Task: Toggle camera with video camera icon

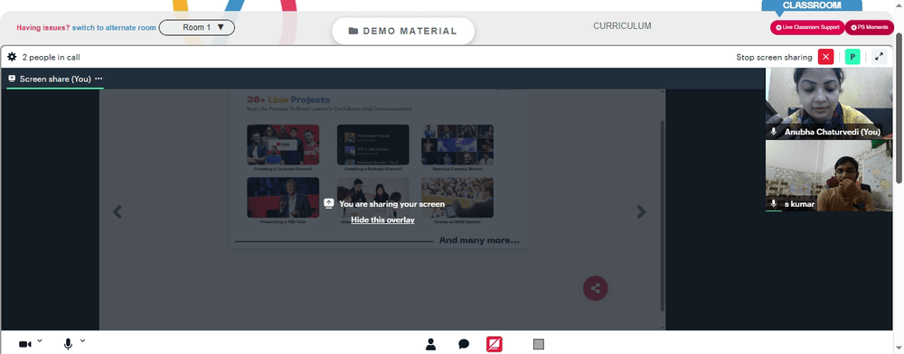Action: point(24,344)
